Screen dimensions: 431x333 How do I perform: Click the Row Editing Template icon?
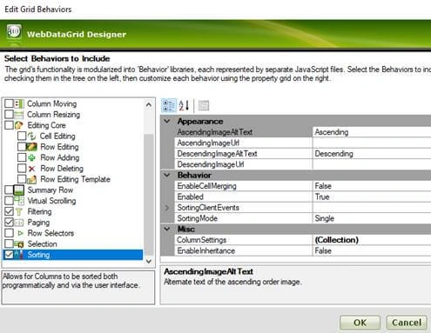31,179
